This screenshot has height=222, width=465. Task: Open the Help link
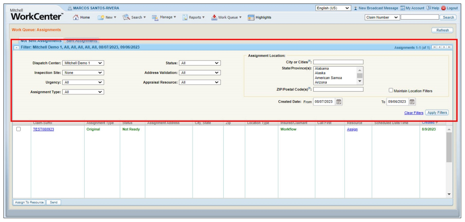coord(433,8)
